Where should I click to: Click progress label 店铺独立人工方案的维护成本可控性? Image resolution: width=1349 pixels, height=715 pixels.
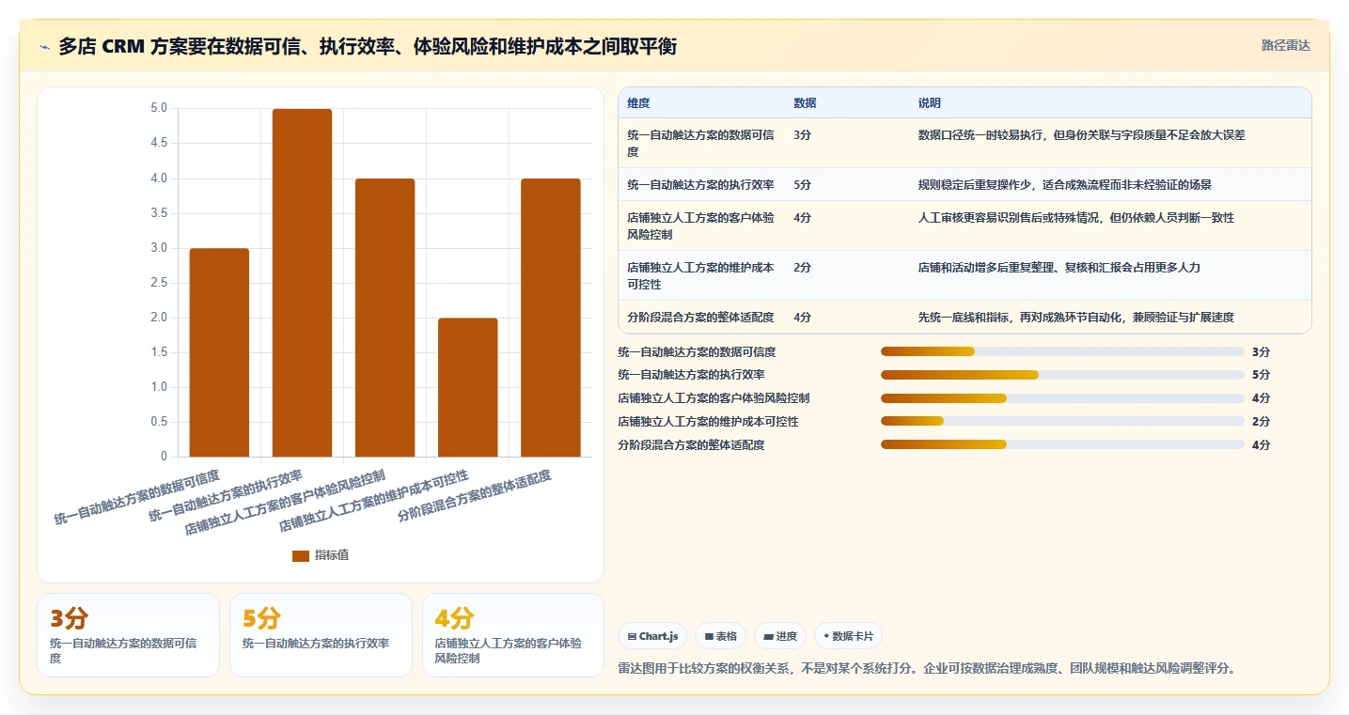[708, 422]
